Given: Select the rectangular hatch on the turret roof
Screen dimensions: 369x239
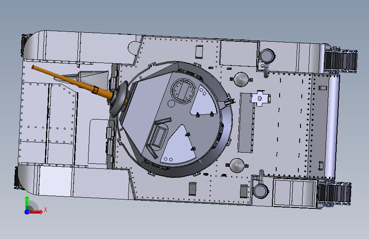Looking at the screenshot, I should point(158,136).
